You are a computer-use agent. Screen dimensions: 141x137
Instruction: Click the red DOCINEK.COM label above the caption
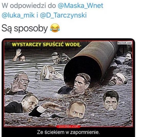tap(68, 127)
